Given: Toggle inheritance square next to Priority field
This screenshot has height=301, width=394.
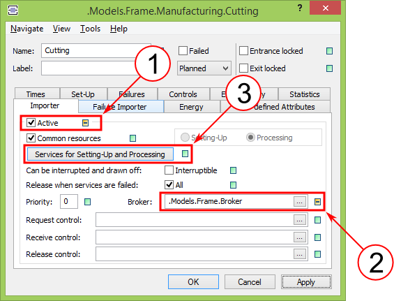Looking at the screenshot, I should (x=87, y=202).
